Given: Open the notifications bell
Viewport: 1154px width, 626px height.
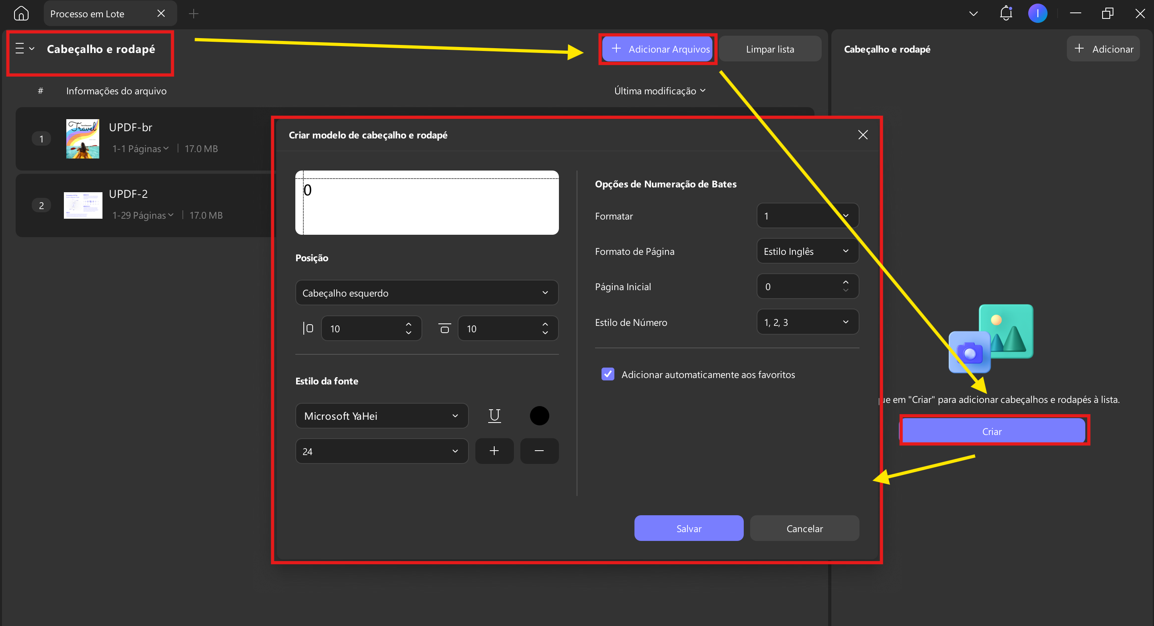Looking at the screenshot, I should point(1006,13).
